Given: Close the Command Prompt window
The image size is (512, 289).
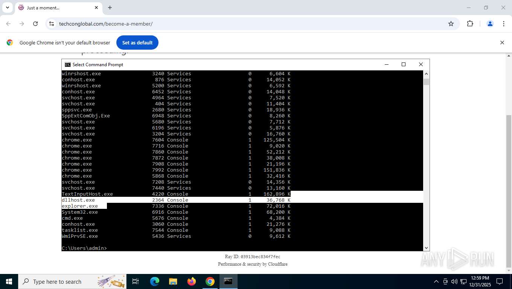Looking at the screenshot, I should pyautogui.click(x=421, y=65).
